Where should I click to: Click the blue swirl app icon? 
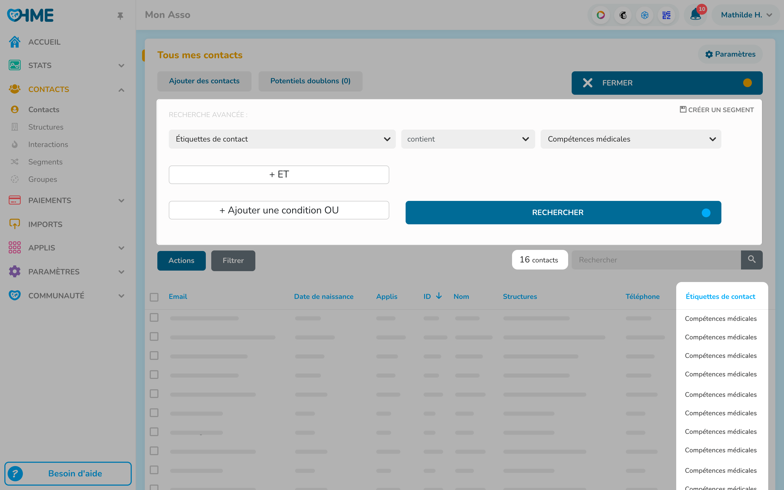tap(644, 15)
